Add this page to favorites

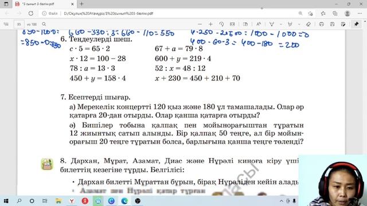point(311,13)
